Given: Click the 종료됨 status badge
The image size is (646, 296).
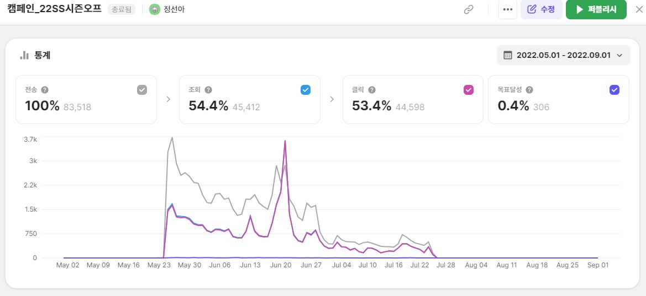Looking at the screenshot, I should pos(121,9).
